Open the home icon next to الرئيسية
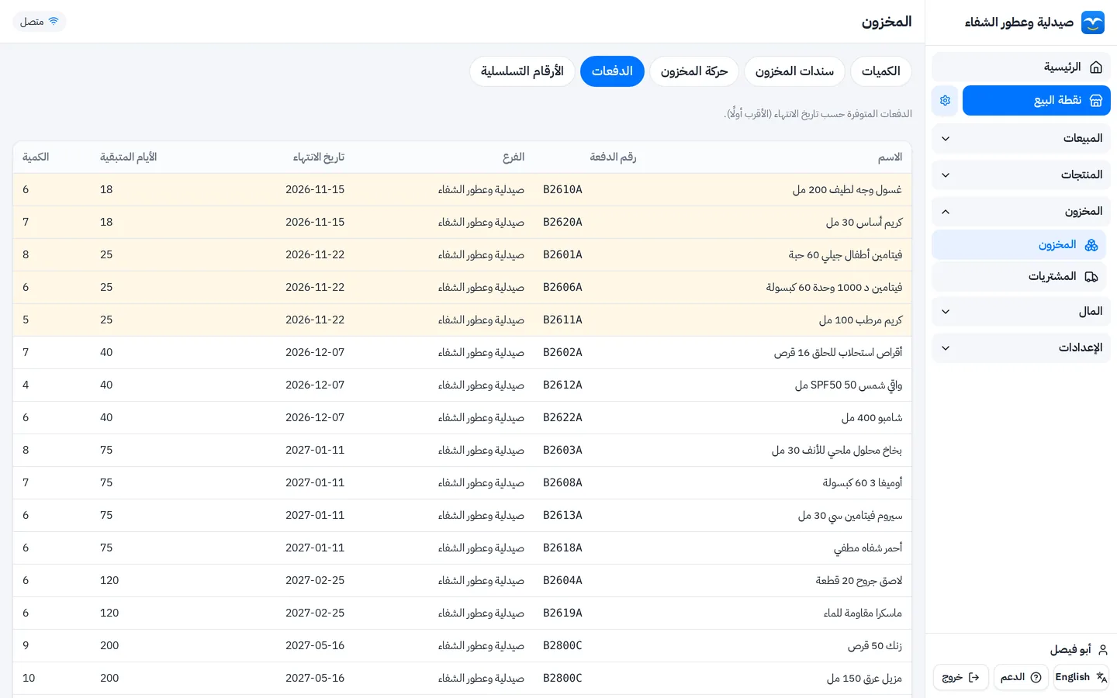Screen dimensions: 1117x698 [1096, 67]
